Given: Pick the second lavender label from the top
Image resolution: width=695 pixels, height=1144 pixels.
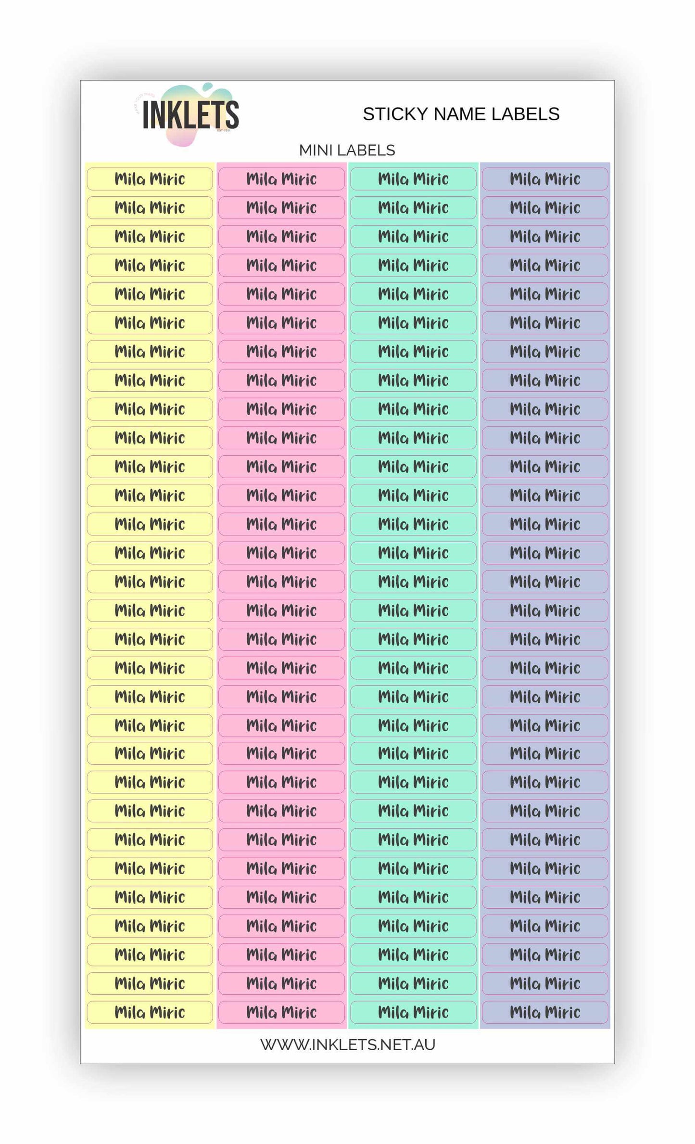Looking at the screenshot, I should (x=545, y=208).
